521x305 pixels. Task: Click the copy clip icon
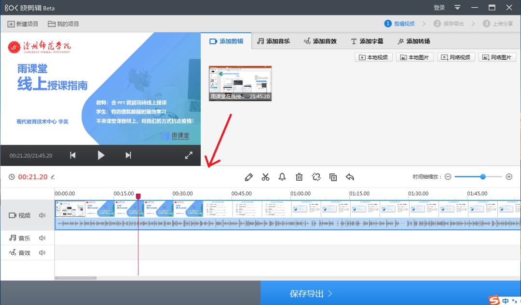pos(333,177)
